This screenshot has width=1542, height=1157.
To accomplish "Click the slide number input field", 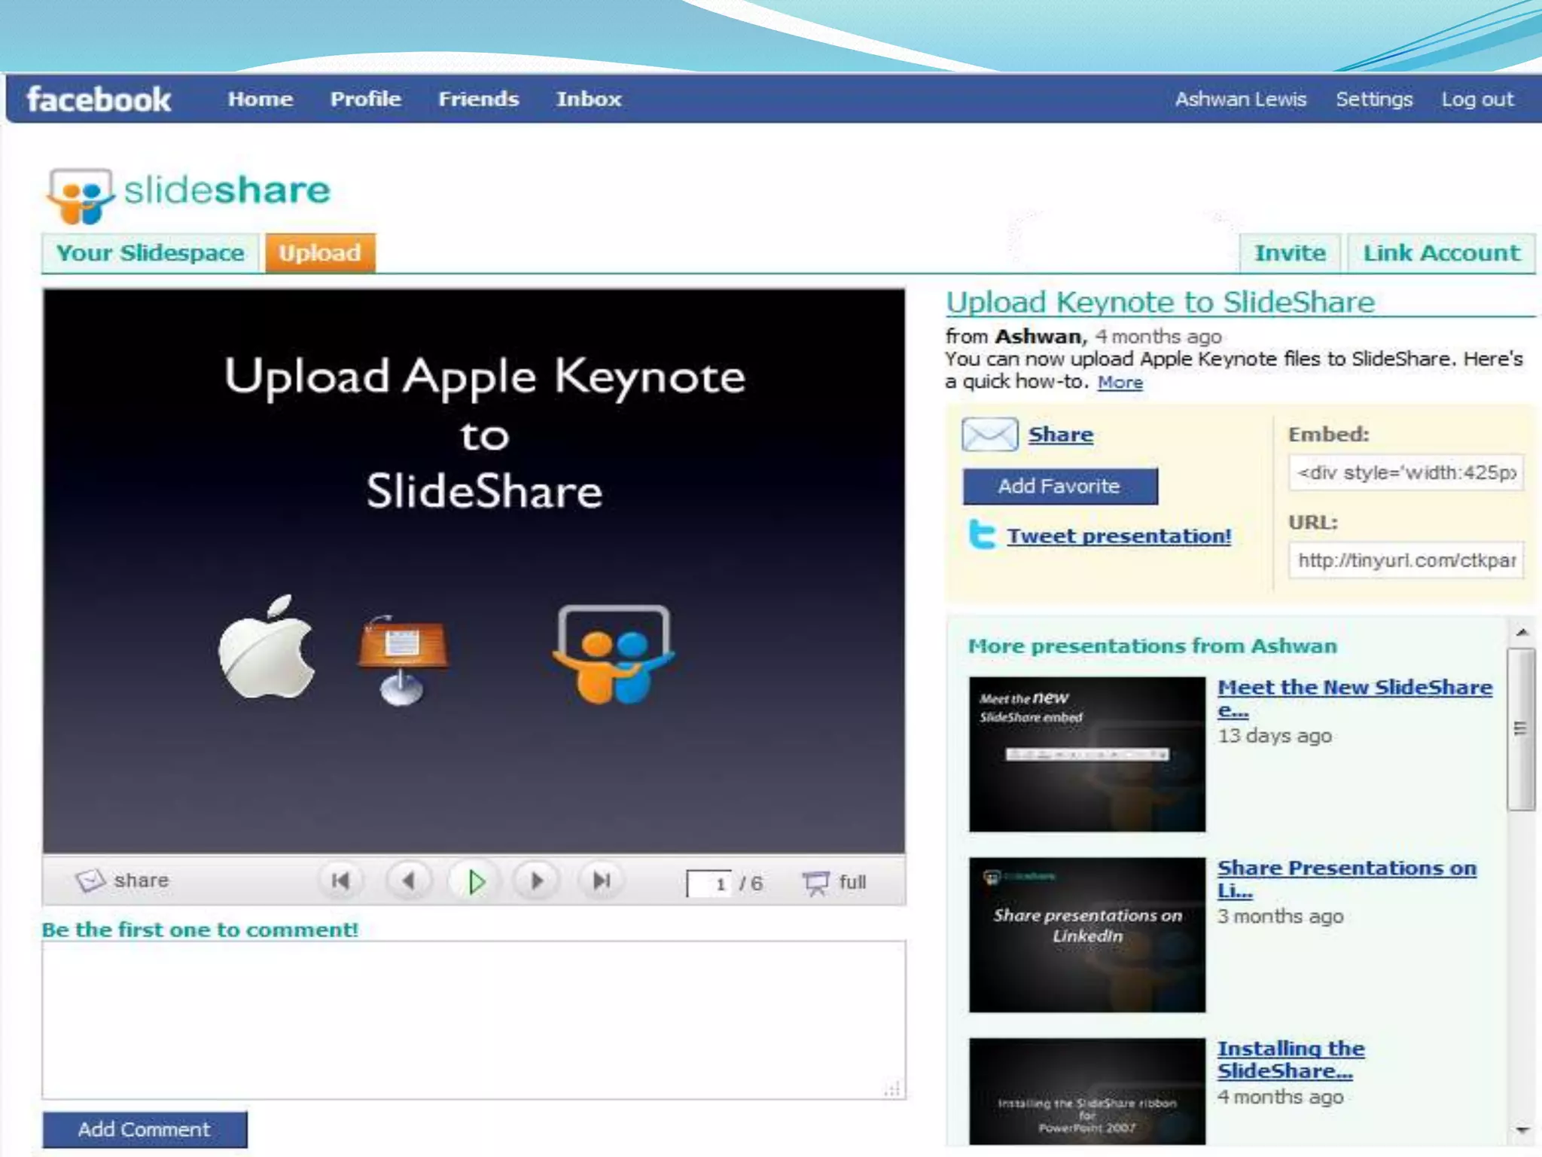I will click(x=709, y=883).
